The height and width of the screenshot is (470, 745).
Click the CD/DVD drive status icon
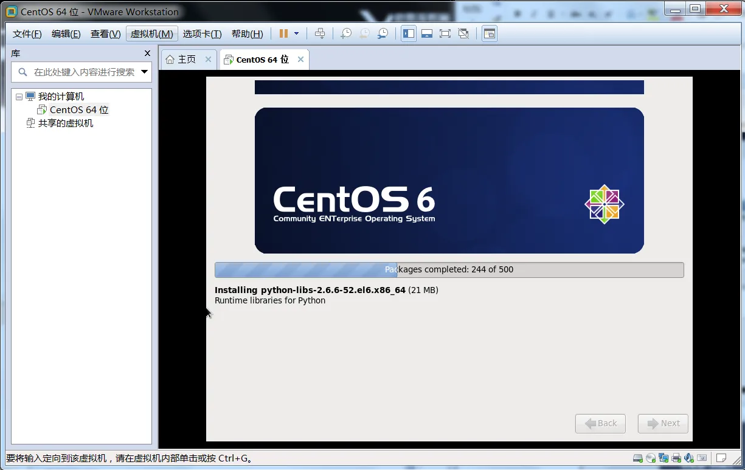tap(651, 458)
